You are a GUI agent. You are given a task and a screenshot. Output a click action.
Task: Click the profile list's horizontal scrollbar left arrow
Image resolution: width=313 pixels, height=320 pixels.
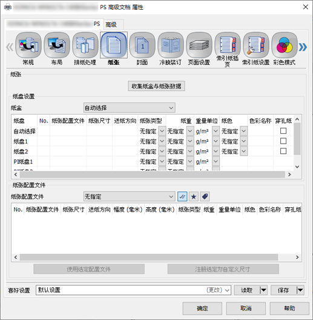coord(16,257)
